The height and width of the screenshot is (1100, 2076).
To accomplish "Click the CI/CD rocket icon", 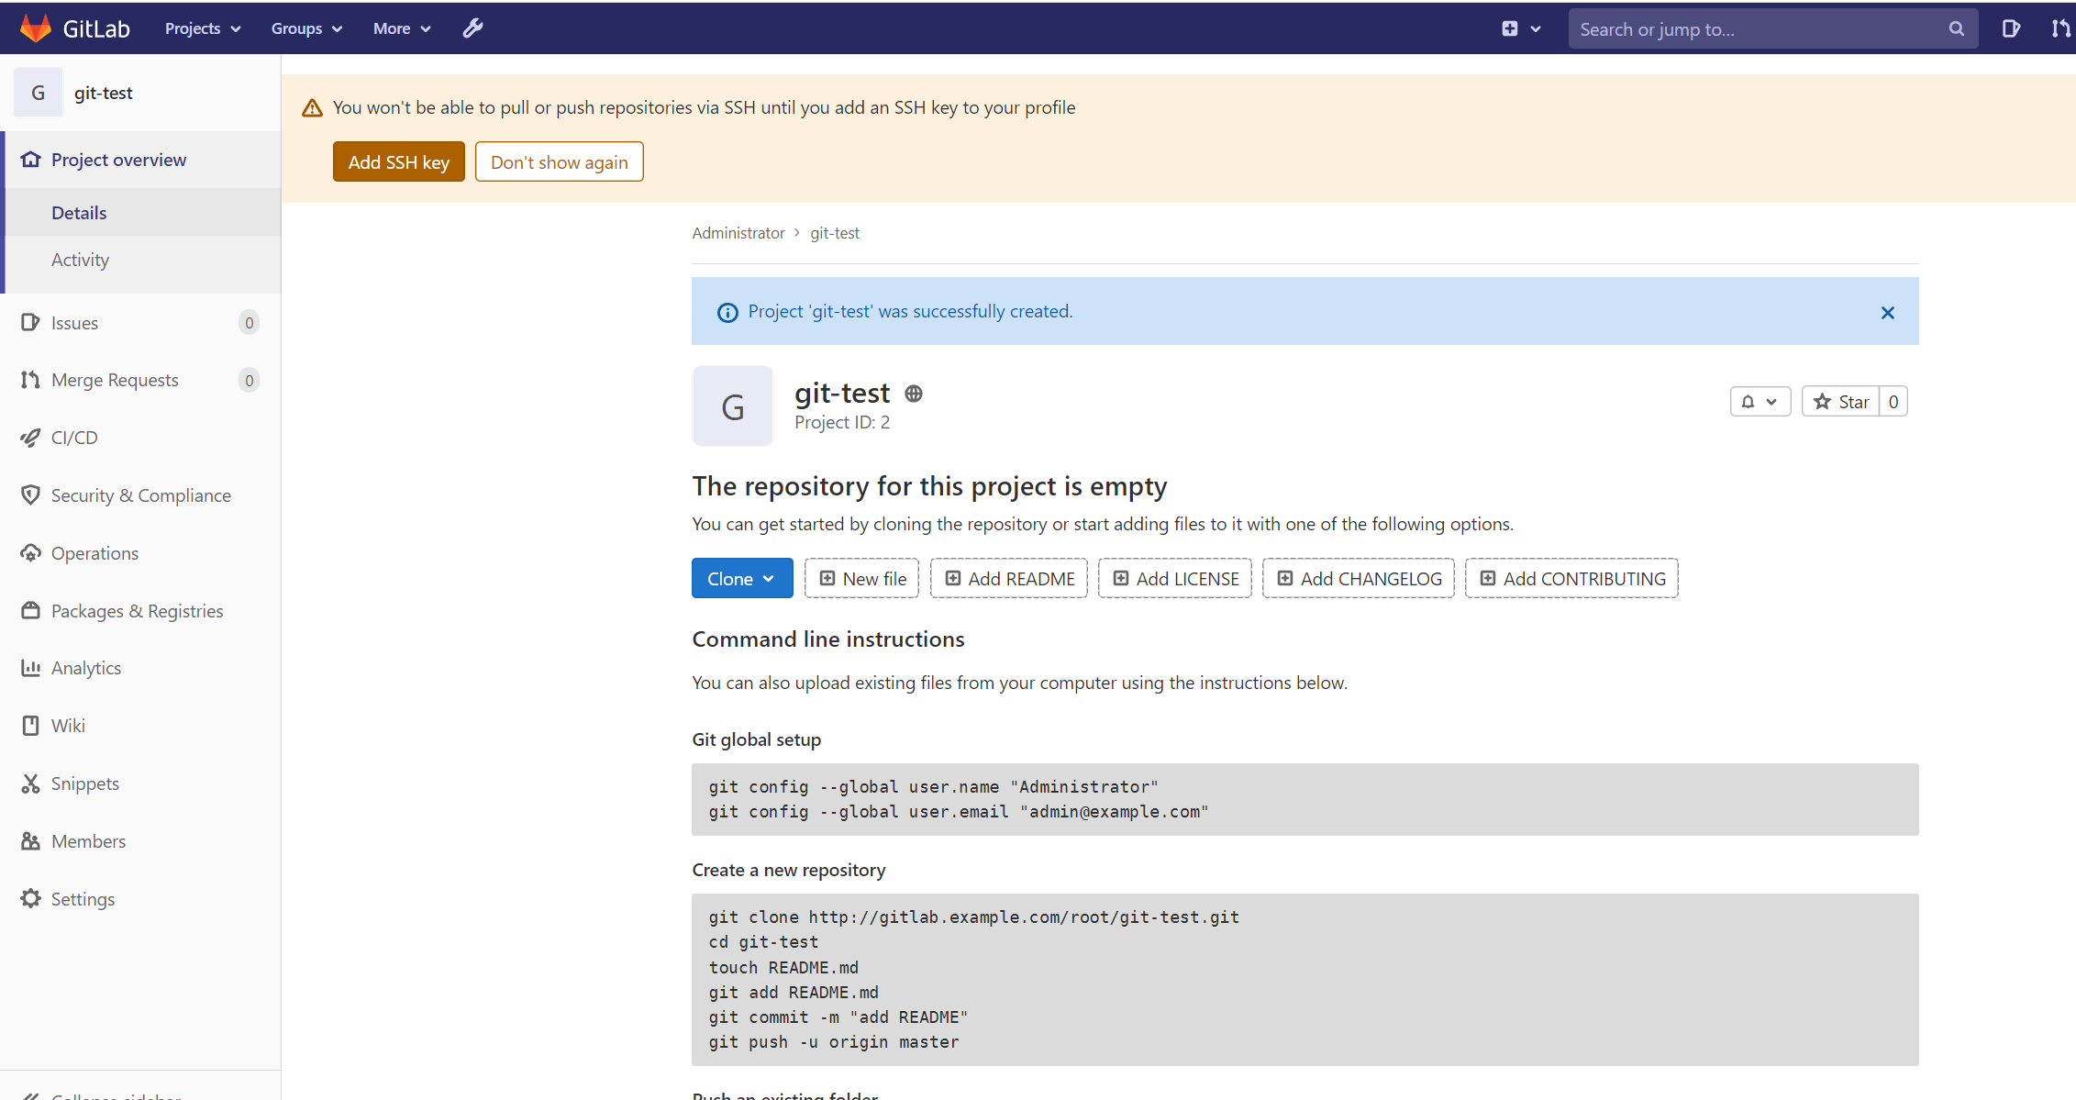I will pos(30,438).
